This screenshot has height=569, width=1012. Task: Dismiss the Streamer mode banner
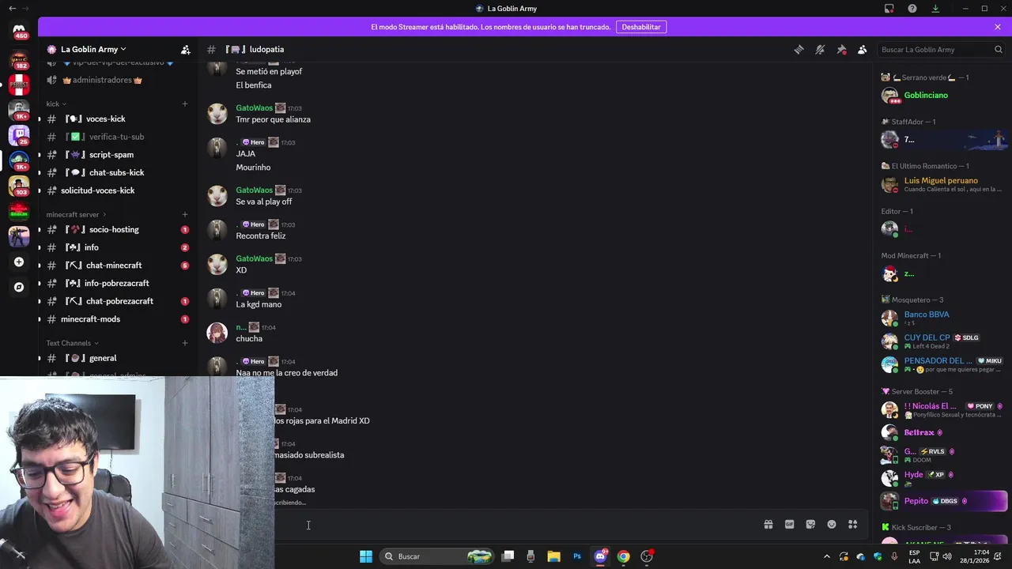tap(998, 27)
